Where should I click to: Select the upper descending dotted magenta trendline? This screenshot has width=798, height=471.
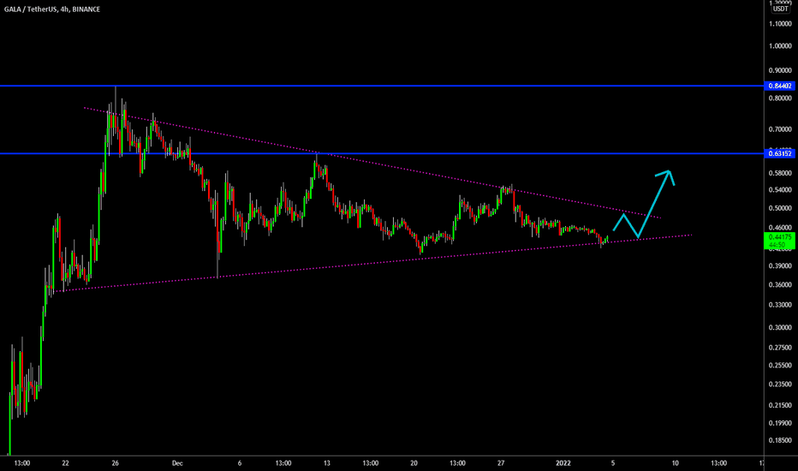click(x=372, y=163)
